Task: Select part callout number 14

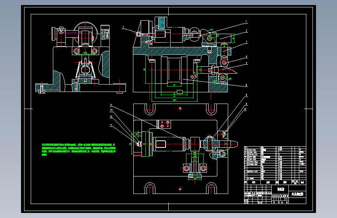Action: [111, 105]
